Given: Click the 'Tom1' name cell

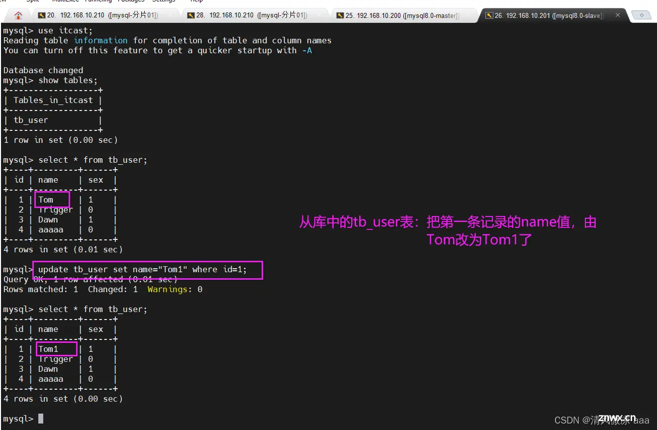Looking at the screenshot, I should (48, 349).
